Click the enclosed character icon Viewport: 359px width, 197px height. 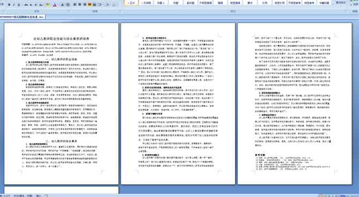point(68,5)
